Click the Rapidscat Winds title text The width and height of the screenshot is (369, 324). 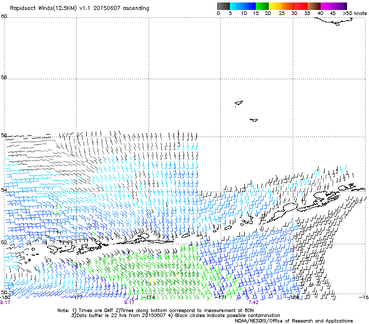click(79, 8)
